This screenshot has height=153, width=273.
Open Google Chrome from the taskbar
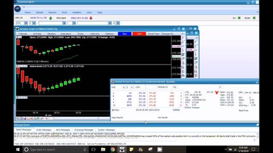click(113, 149)
